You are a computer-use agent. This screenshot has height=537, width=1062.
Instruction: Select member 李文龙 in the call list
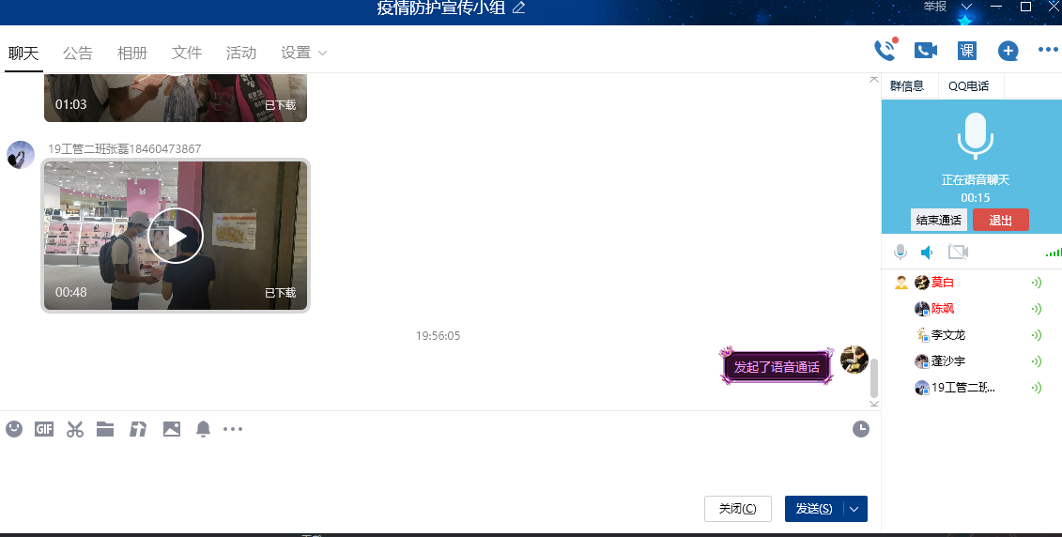(971, 335)
